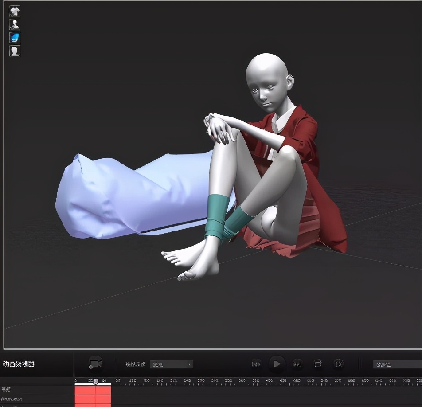This screenshot has height=407, width=422.
Task: Jump to the animation start frame
Action: point(256,364)
